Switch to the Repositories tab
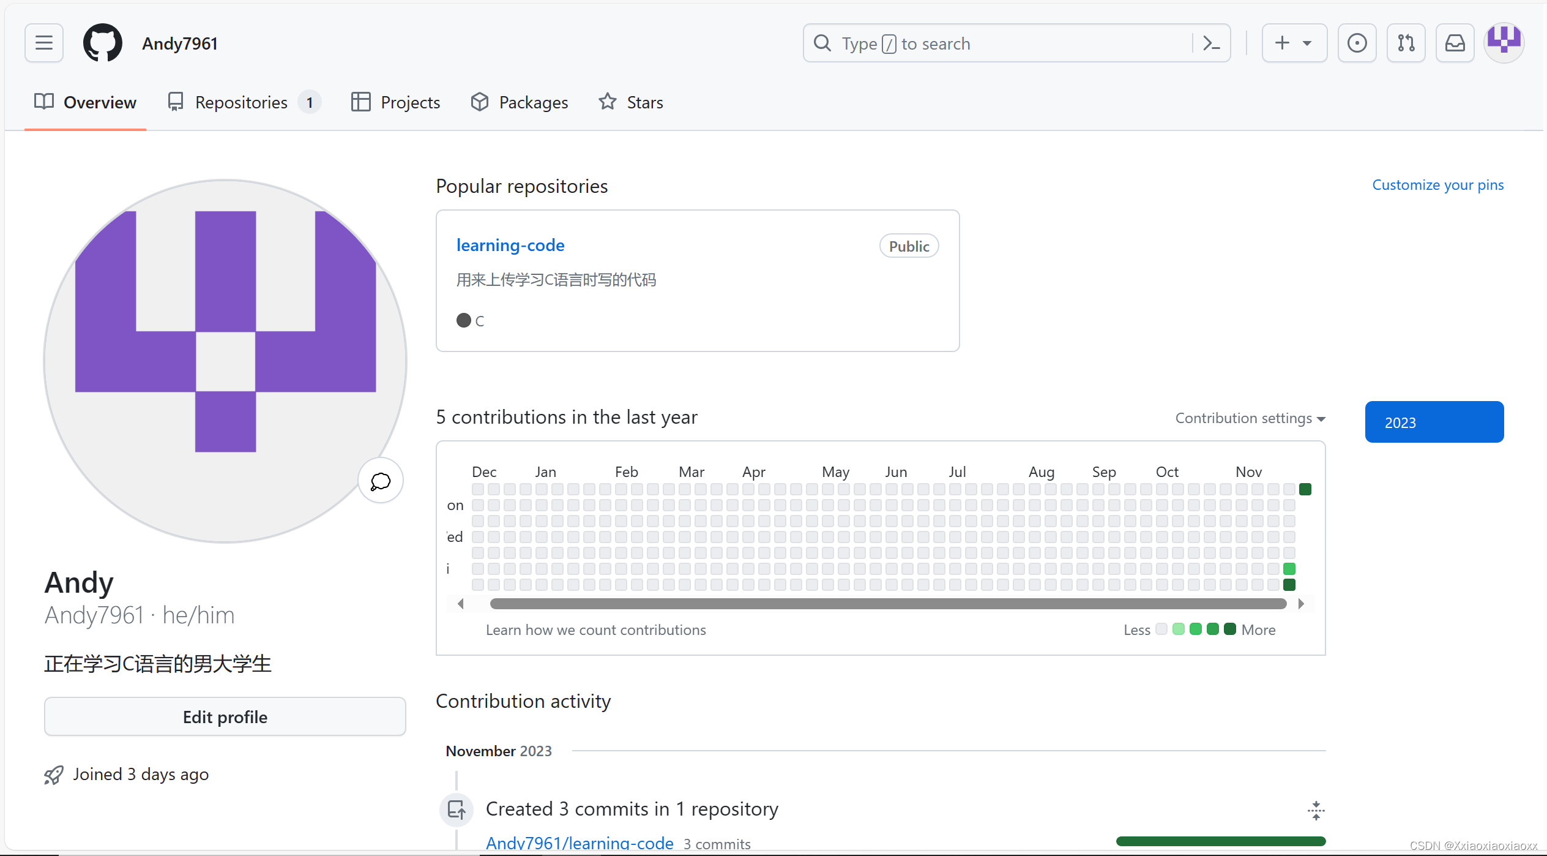 pyautogui.click(x=242, y=102)
